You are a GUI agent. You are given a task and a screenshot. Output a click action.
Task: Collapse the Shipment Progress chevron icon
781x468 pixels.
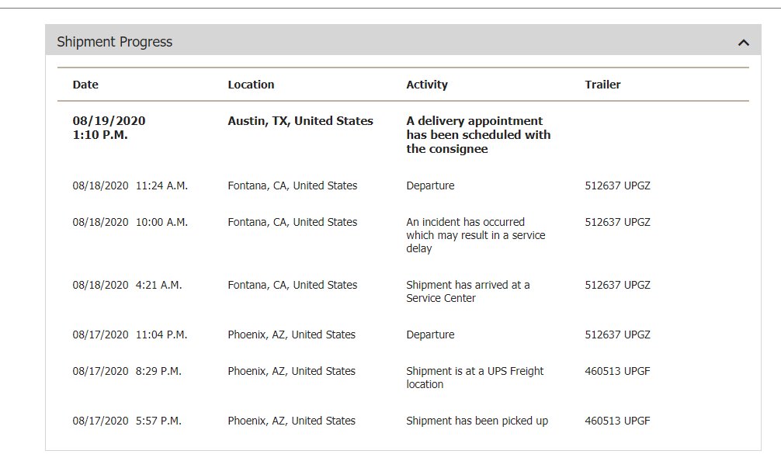click(x=743, y=43)
